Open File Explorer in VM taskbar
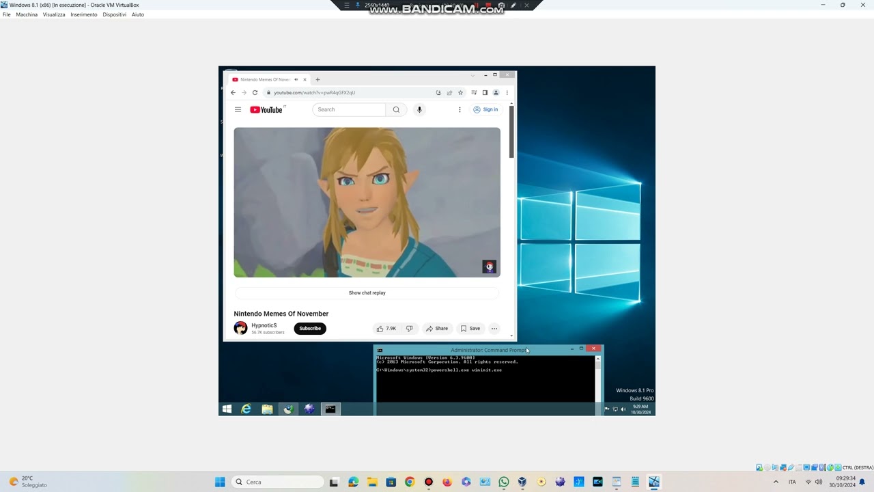The height and width of the screenshot is (492, 874). click(267, 409)
